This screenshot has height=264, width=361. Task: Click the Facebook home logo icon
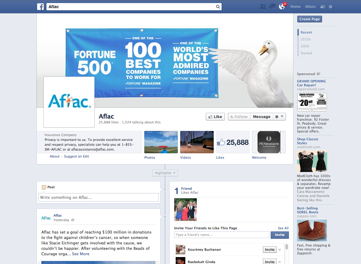tap(40, 6)
